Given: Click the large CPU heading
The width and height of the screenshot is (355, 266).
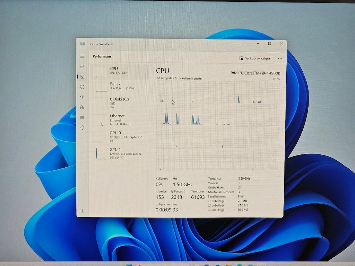Looking at the screenshot, I should pos(162,71).
